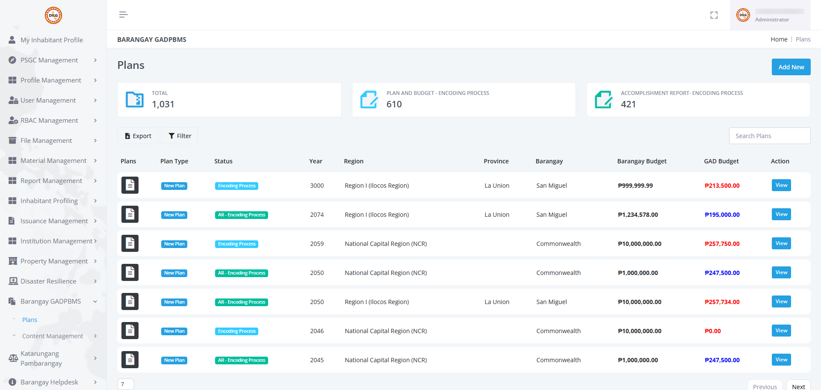Open Content Management submenu item
This screenshot has height=390, width=821.
click(53, 336)
